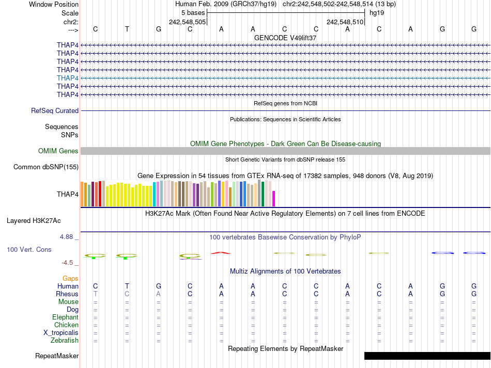Click the Multiz Alignments of 100 Vertebrates title

[285, 271]
